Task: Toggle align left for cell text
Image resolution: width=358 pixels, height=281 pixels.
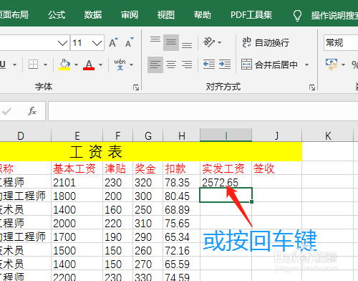Action: [155, 65]
